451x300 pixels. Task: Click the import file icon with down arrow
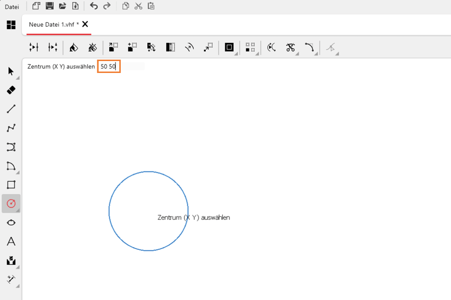pyautogui.click(x=75, y=6)
